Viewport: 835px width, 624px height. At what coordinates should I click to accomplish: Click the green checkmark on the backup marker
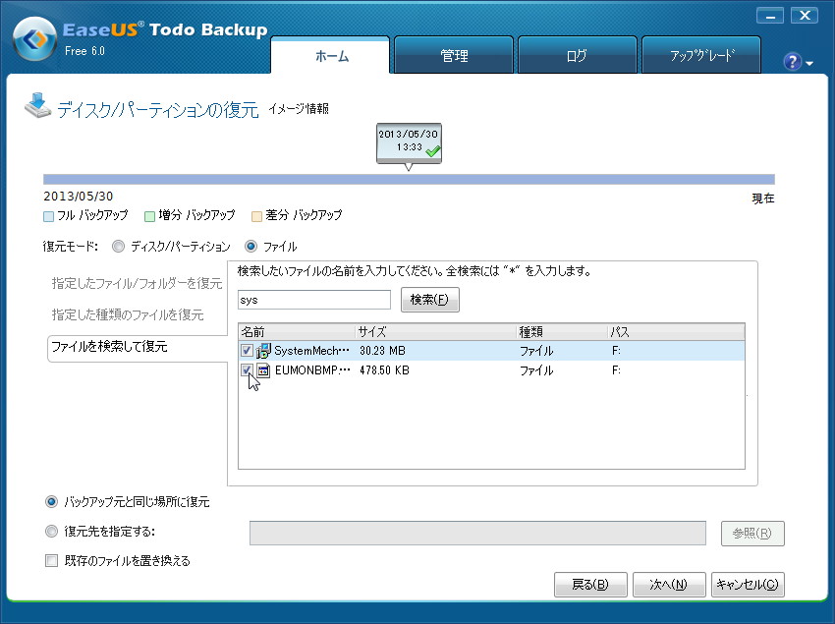[433, 150]
